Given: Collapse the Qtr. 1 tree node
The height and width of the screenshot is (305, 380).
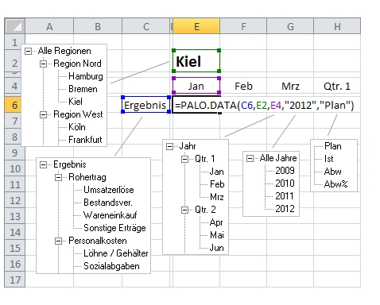Looking at the screenshot, I should click(x=184, y=159).
